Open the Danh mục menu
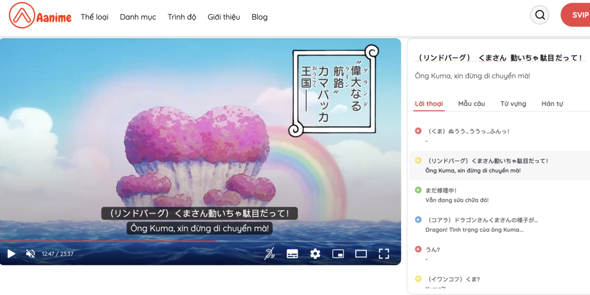The image size is (590, 295). pyautogui.click(x=138, y=17)
